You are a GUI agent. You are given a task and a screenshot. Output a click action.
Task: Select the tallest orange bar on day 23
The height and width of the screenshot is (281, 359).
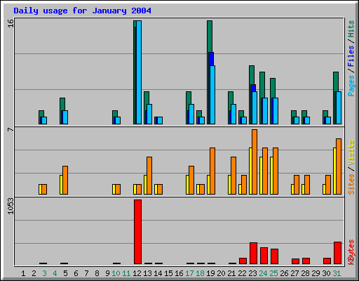coord(255,162)
